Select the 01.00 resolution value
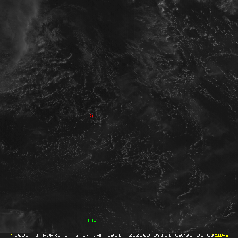 205,235
